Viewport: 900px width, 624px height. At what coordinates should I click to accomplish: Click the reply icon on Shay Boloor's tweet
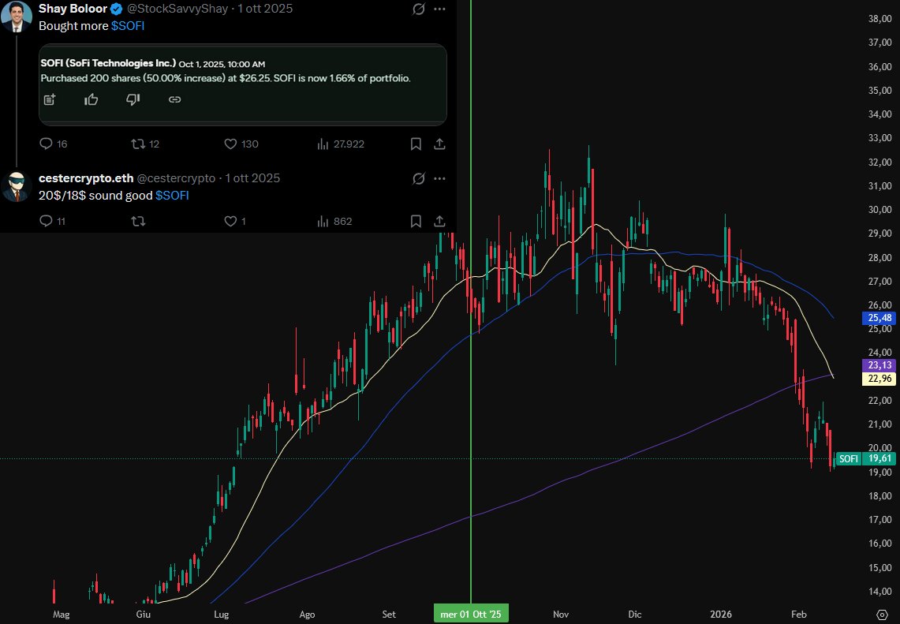pyautogui.click(x=46, y=144)
